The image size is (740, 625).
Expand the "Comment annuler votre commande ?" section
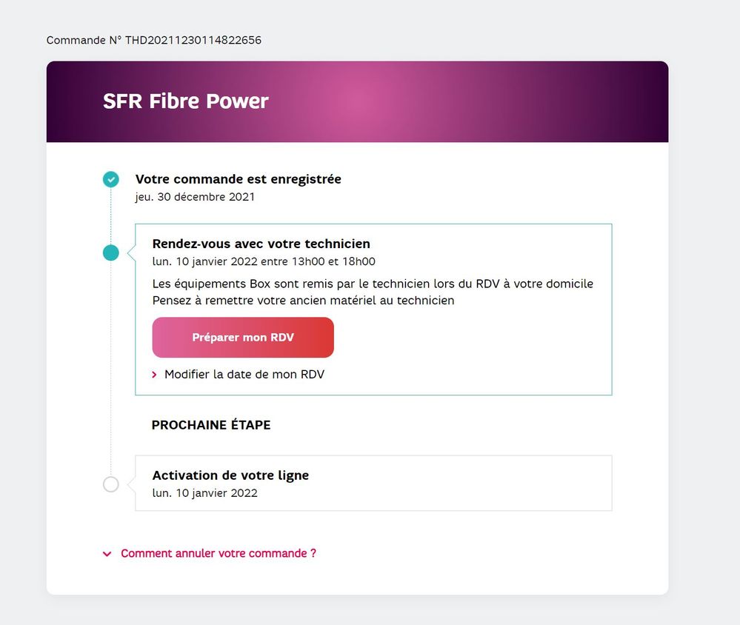tap(218, 553)
